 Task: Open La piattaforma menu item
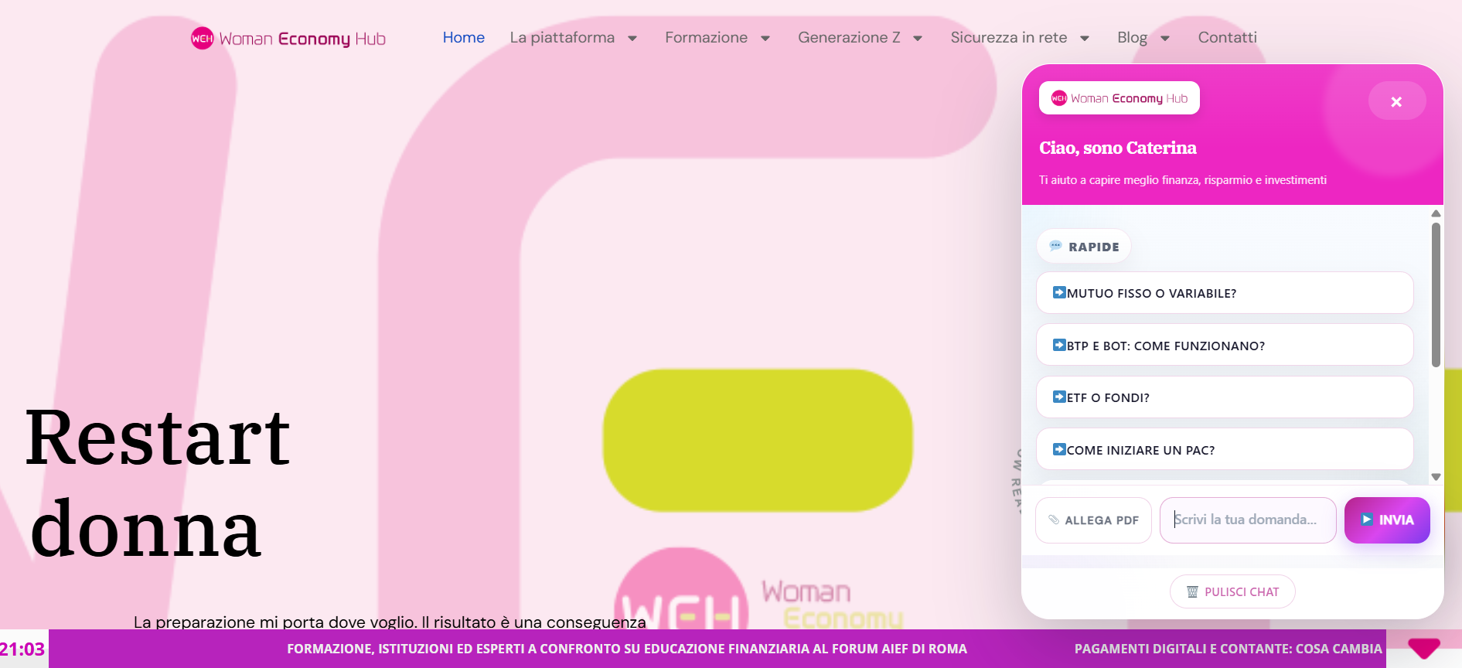point(562,37)
